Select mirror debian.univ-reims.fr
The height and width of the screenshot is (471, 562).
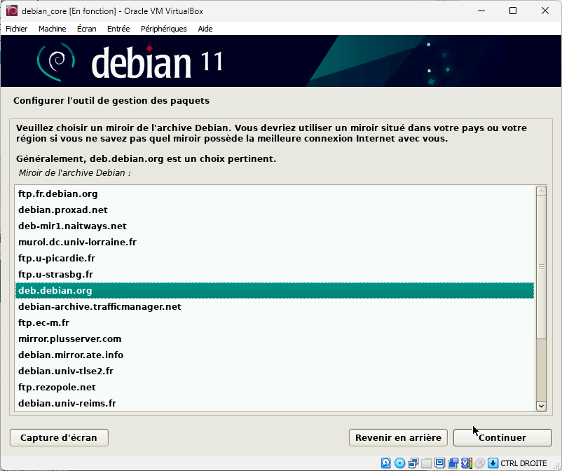(x=275, y=403)
